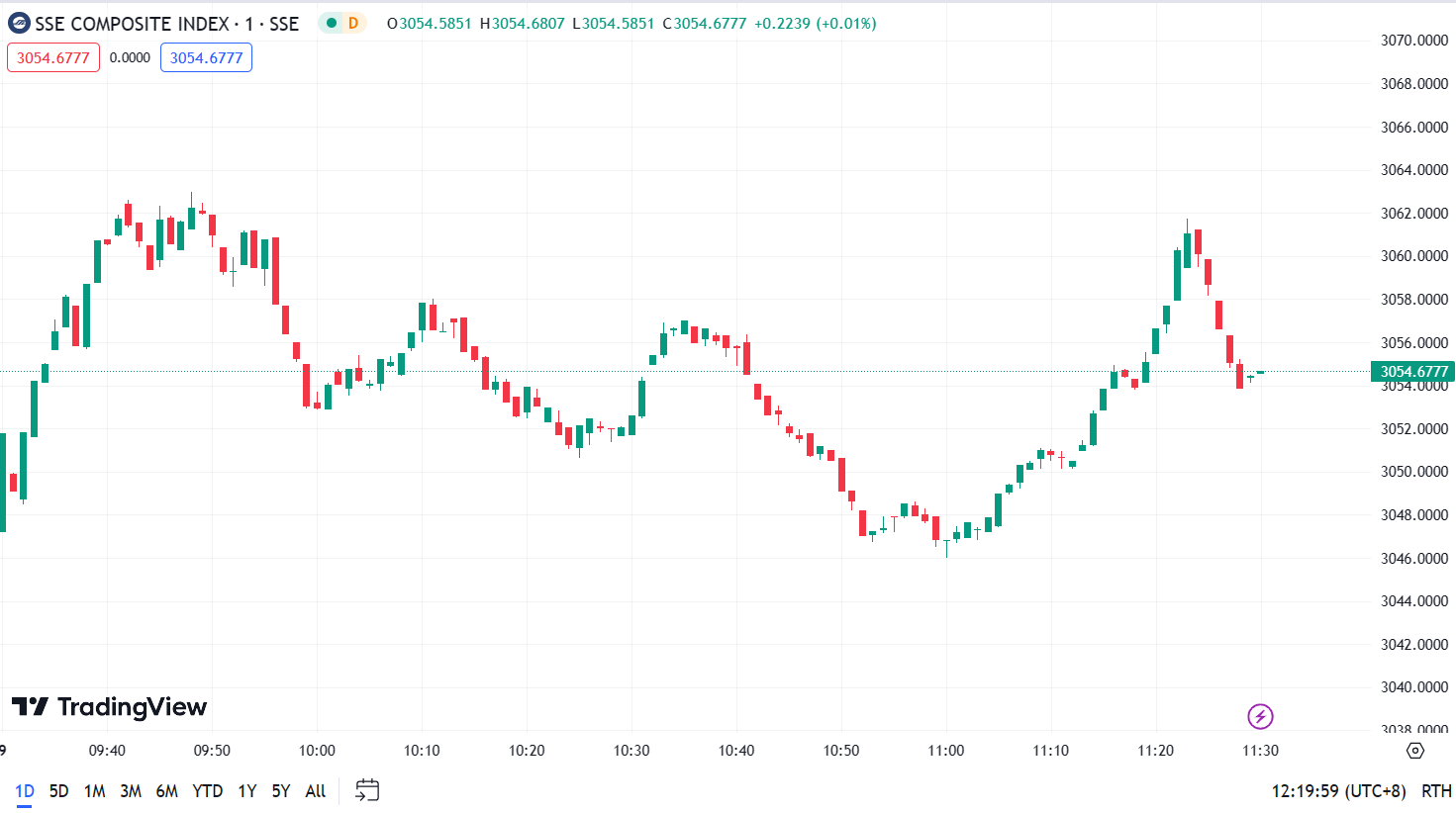
Task: Show the 1Y time range
Action: click(247, 791)
